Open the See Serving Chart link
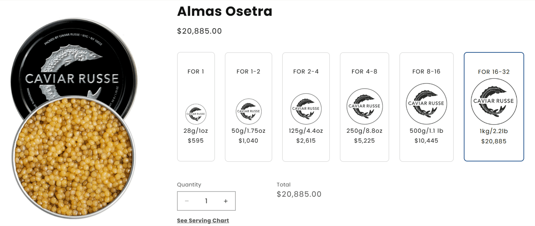This screenshot has height=226, width=535. coord(203,221)
